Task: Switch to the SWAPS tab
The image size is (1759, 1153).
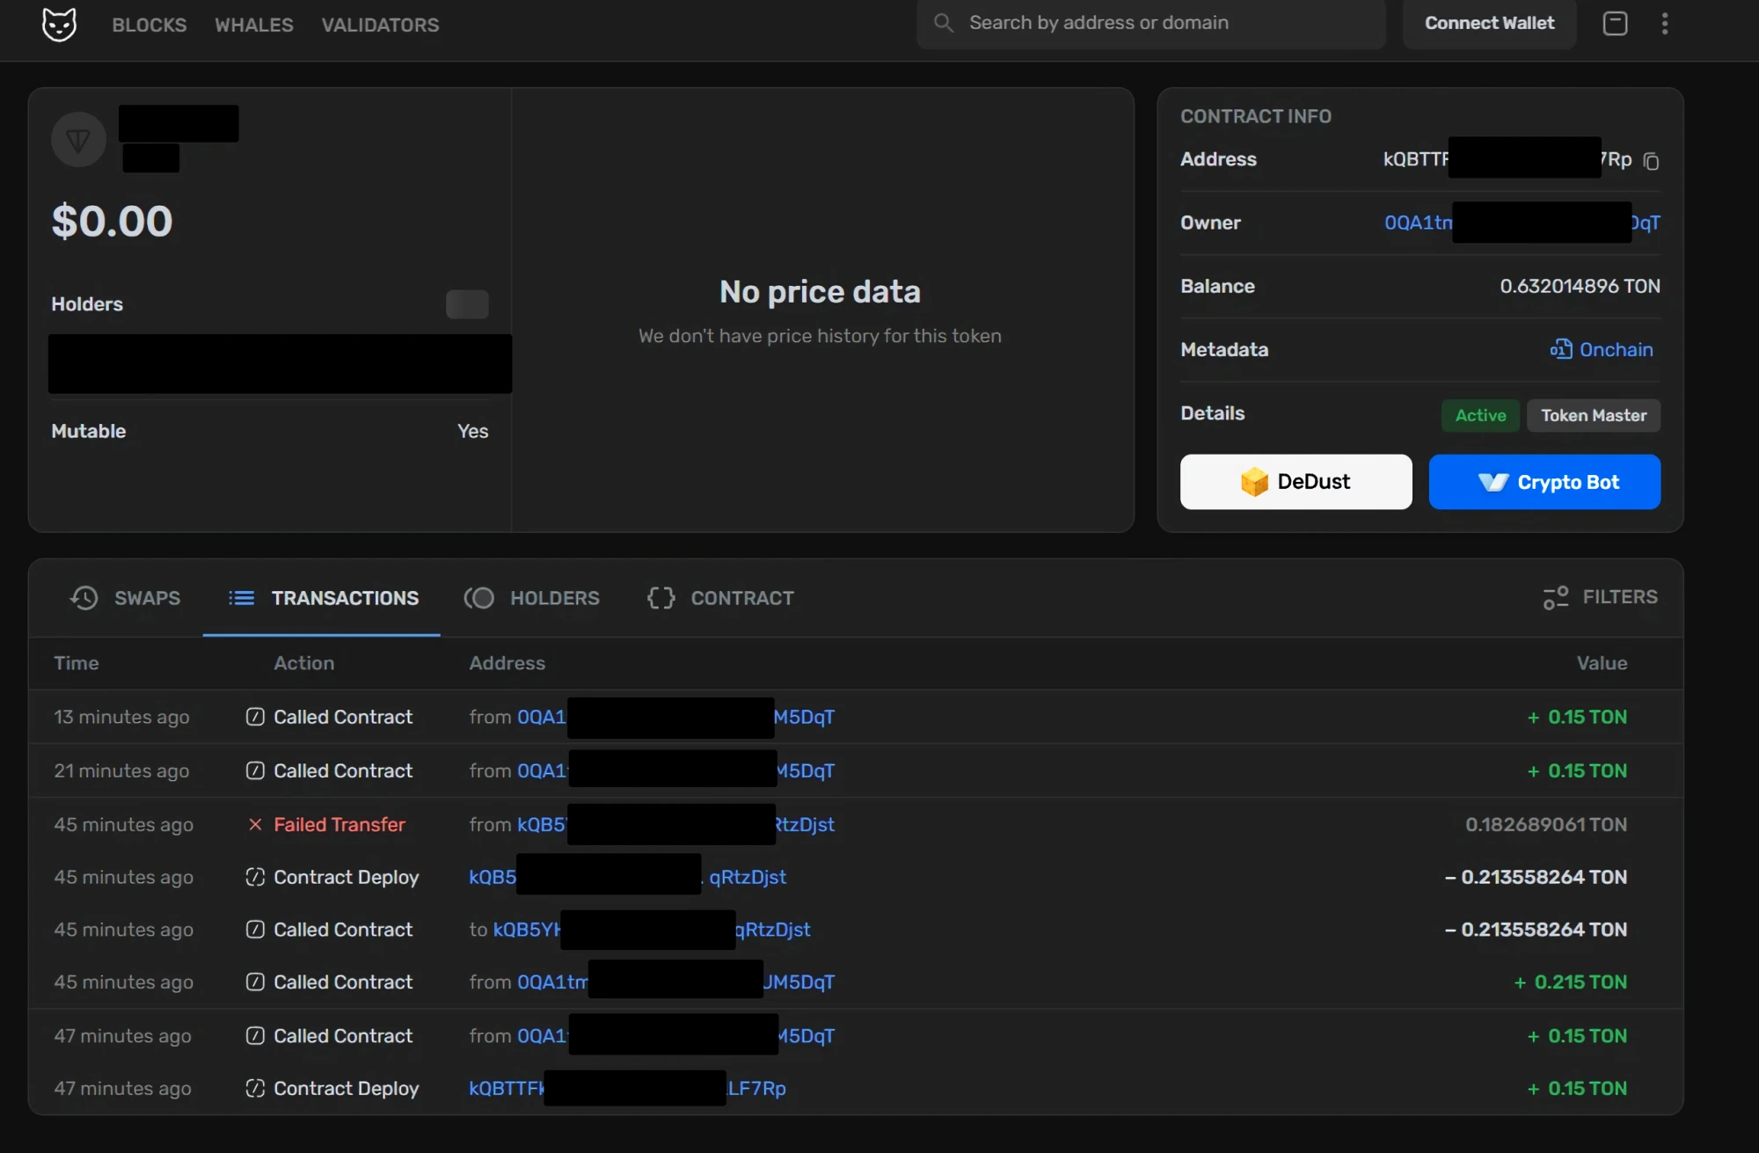Action: pos(125,598)
